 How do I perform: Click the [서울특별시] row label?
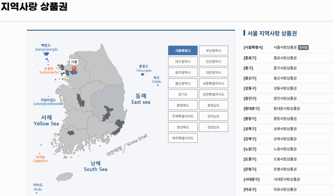253,48
